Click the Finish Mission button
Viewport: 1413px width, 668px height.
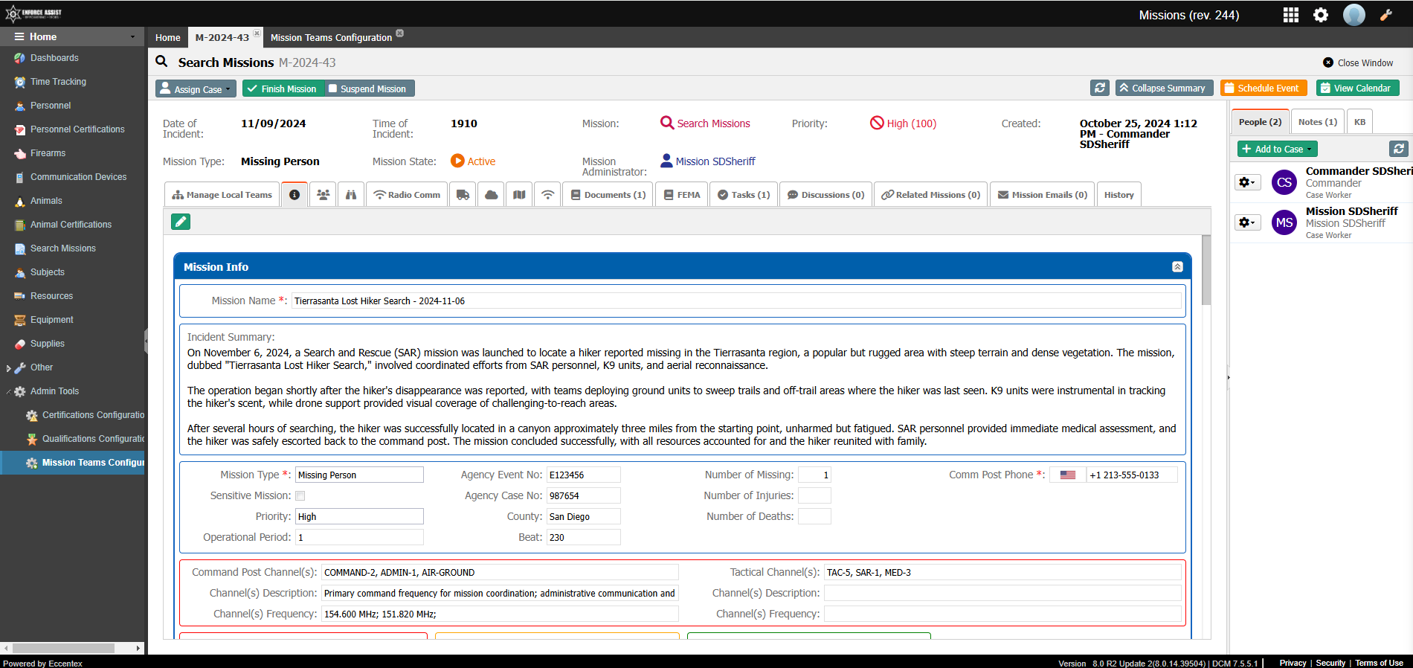(283, 89)
